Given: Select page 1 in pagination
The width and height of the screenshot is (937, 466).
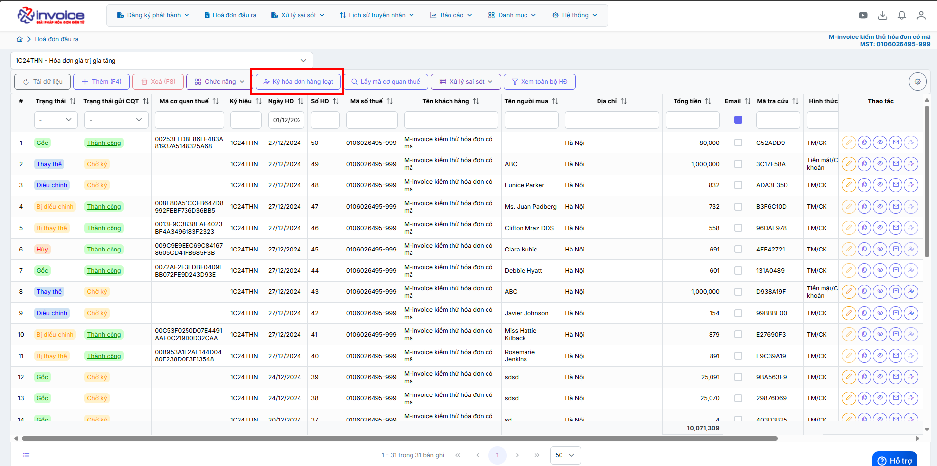Looking at the screenshot, I should pyautogui.click(x=497, y=455).
